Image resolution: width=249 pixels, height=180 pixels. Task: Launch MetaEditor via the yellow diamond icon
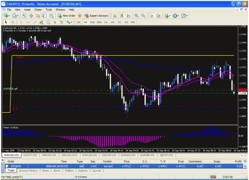pos(80,16)
